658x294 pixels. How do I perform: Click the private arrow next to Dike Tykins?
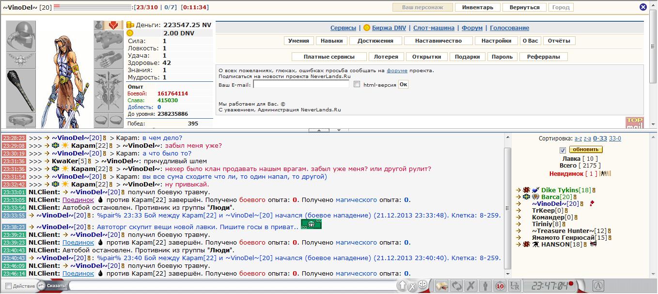tap(519, 190)
